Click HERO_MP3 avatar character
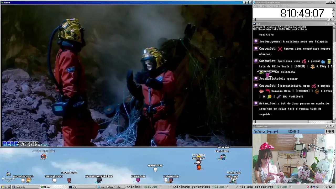 click(x=234, y=180)
